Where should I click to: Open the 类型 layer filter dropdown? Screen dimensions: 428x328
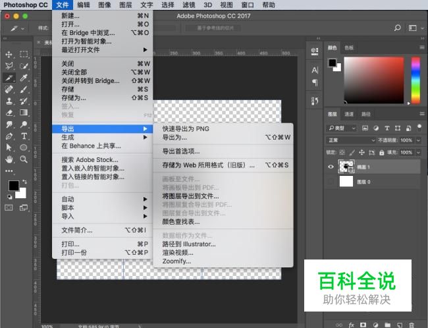pyautogui.click(x=341, y=128)
